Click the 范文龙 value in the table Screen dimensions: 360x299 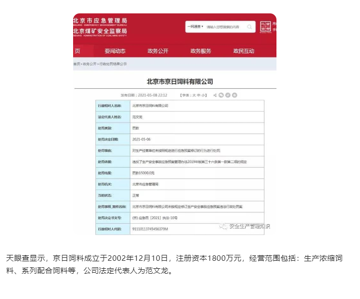[137, 117]
